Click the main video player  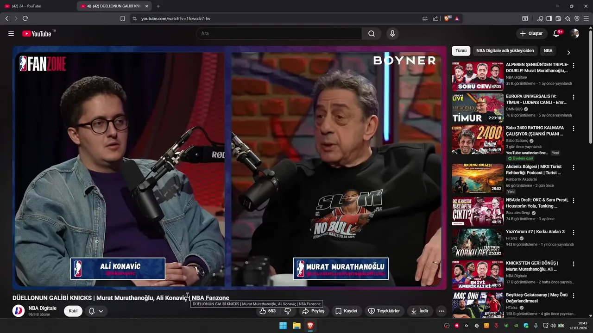(x=230, y=167)
